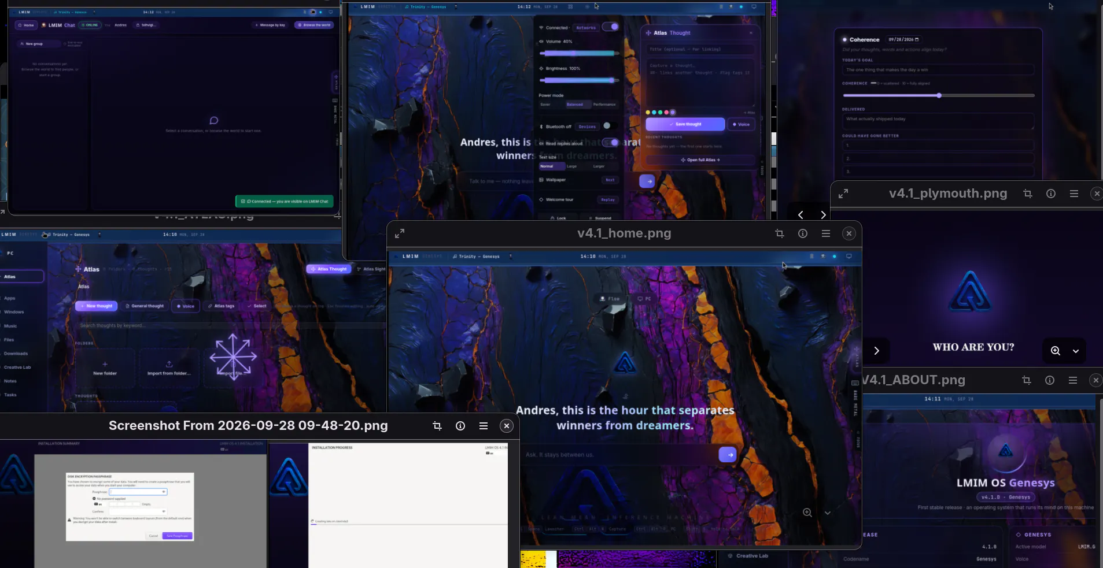
Task: Click crop/rotate icon in Screenshot From 2026-09-28 window
Action: [x=437, y=426]
